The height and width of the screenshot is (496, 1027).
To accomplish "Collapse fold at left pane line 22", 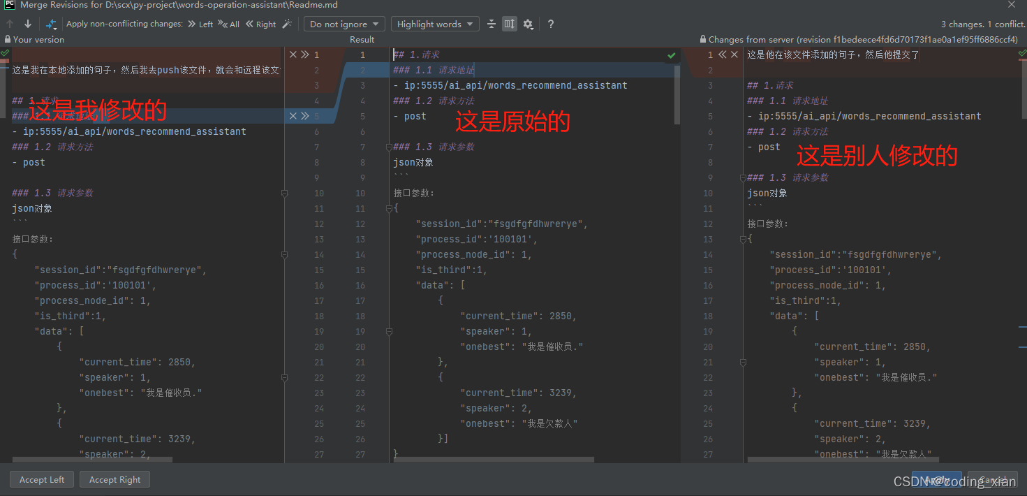I will (x=284, y=377).
